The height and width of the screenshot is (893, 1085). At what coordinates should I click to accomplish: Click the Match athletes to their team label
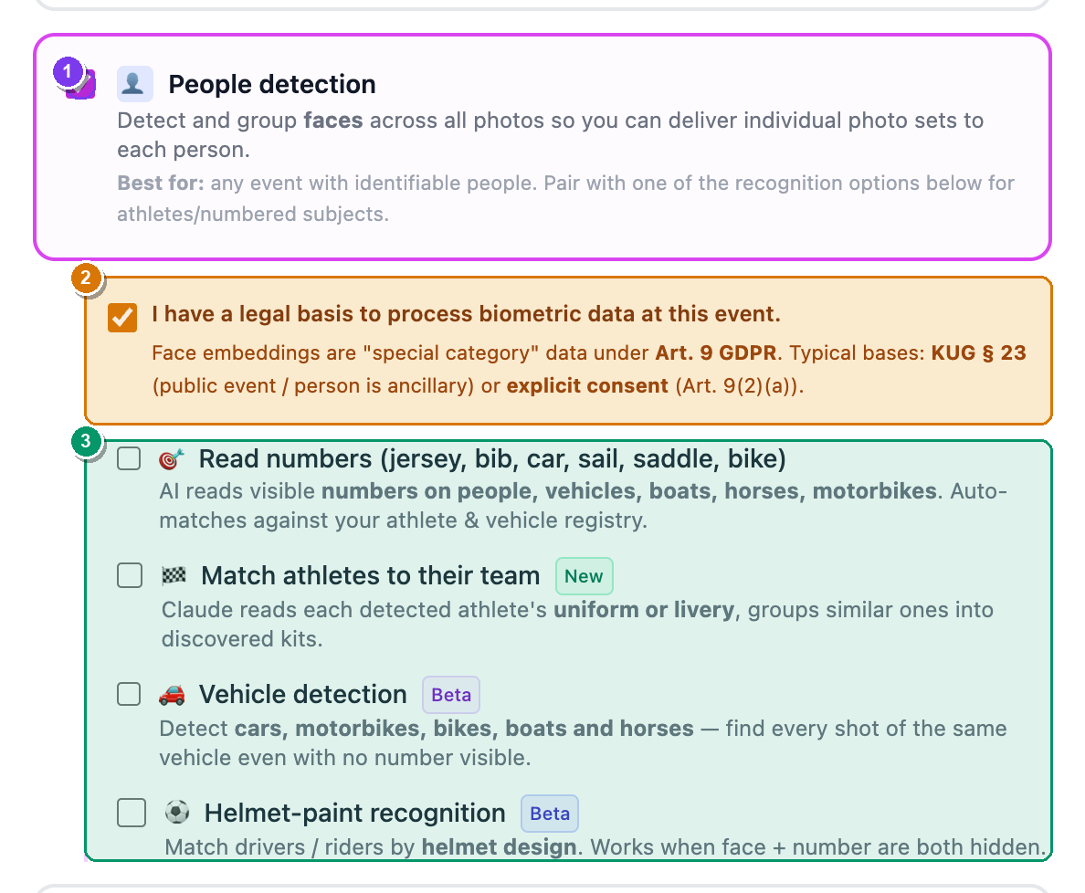(370, 575)
